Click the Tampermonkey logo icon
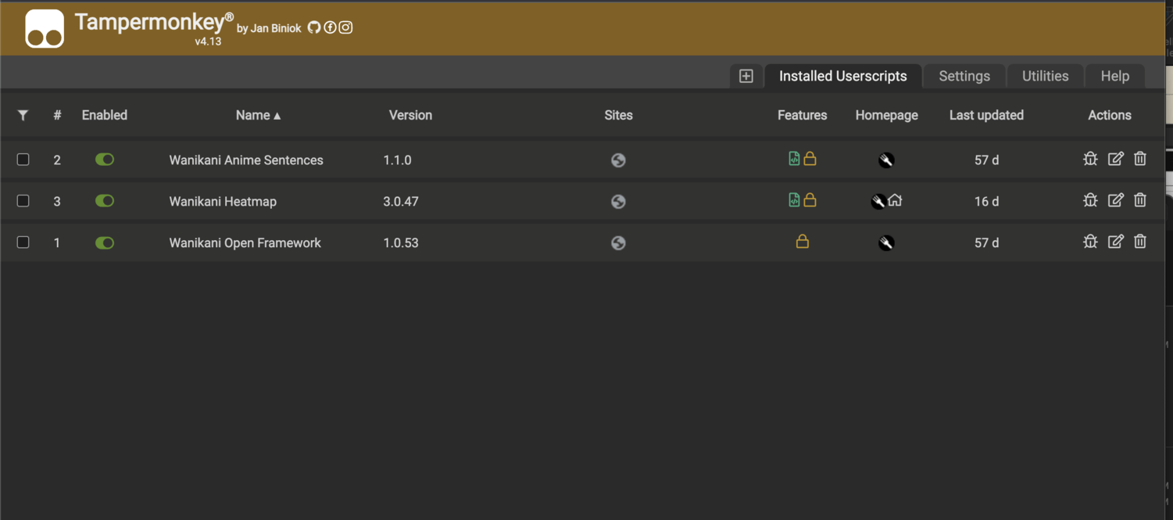 (x=45, y=29)
